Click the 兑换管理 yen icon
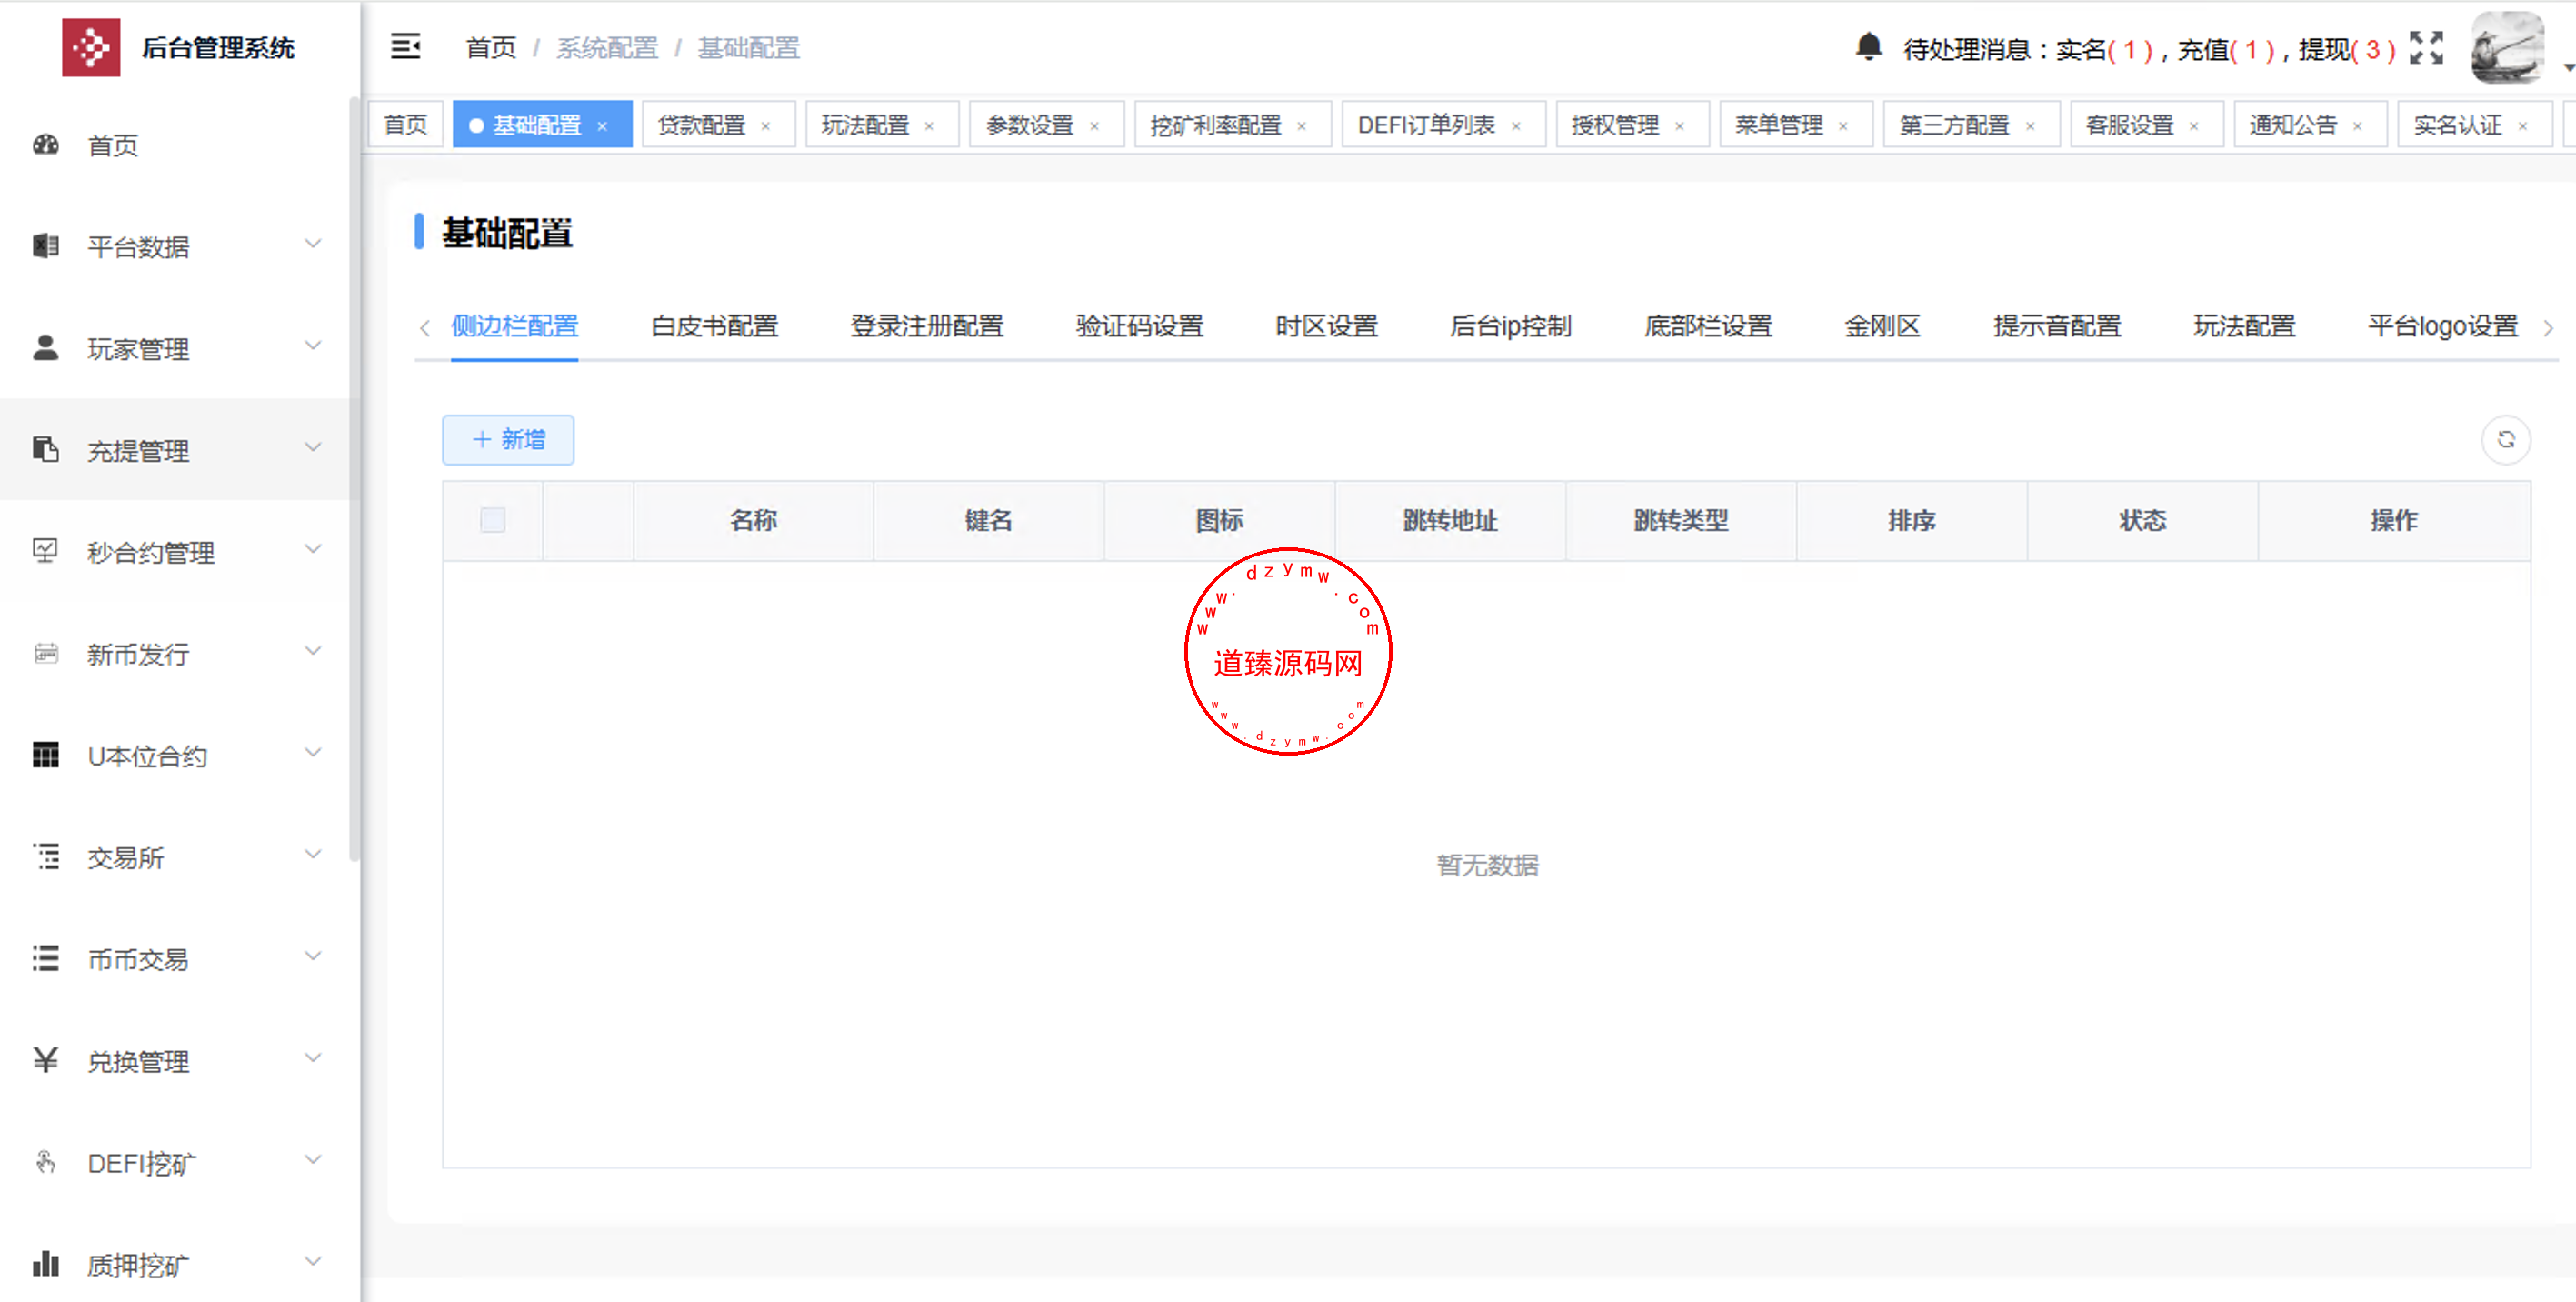This screenshot has width=2576, height=1302. (x=46, y=1060)
